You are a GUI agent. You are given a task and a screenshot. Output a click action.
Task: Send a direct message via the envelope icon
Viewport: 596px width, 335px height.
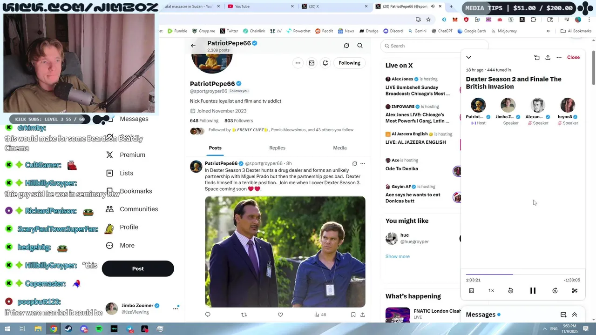pos(312,63)
